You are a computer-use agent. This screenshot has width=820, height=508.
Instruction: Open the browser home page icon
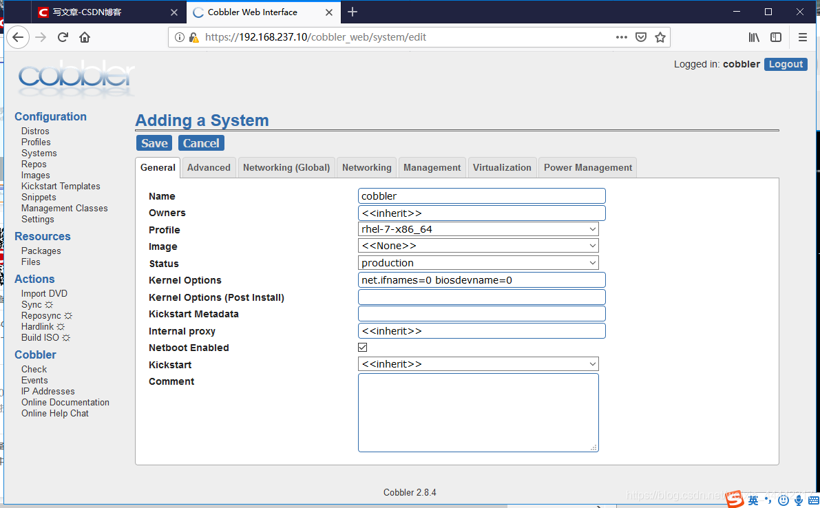[85, 37]
